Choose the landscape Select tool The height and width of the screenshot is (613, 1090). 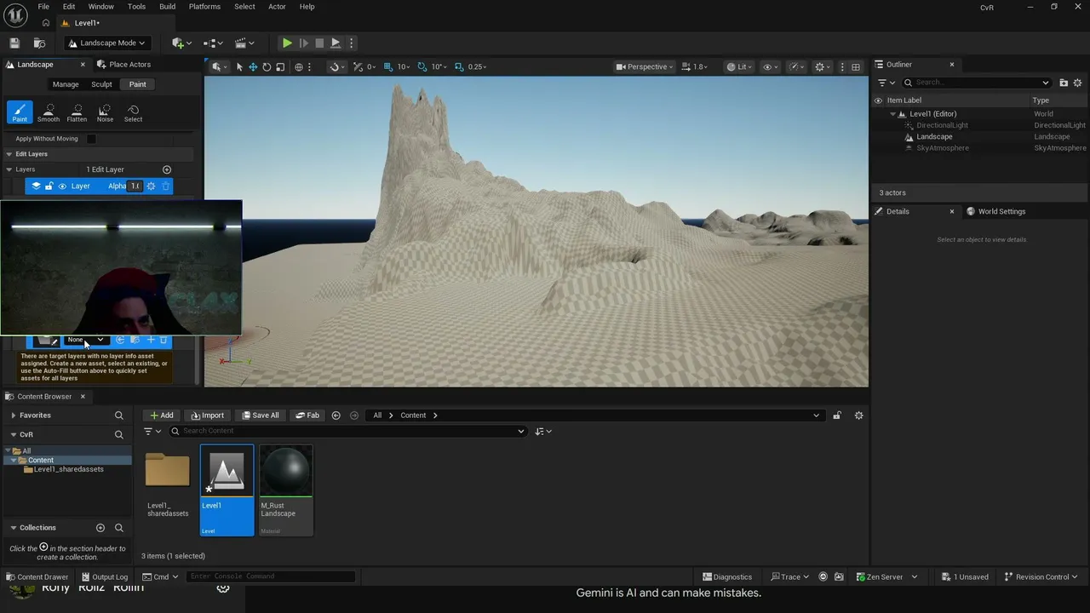(x=133, y=112)
